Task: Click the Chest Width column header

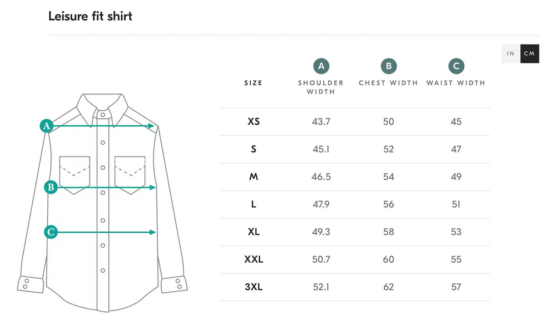Action: [x=388, y=83]
